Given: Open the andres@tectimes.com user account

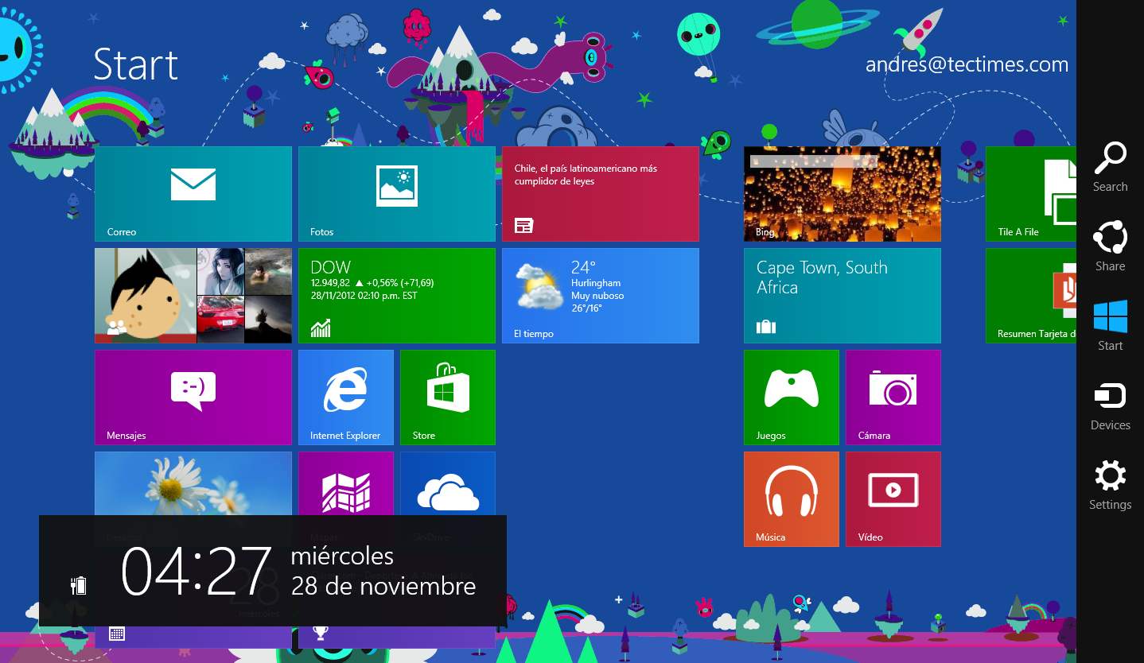Looking at the screenshot, I should tap(967, 64).
